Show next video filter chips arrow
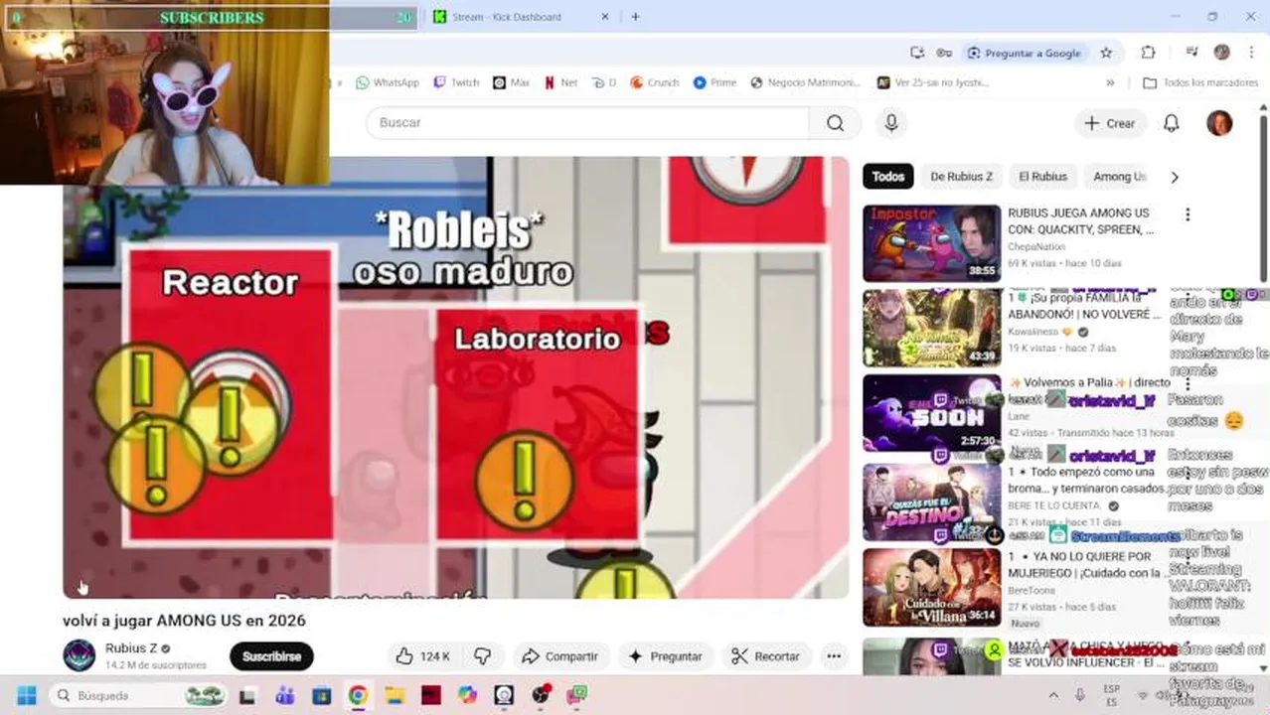Viewport: 1270px width, 715px height. tap(1175, 177)
